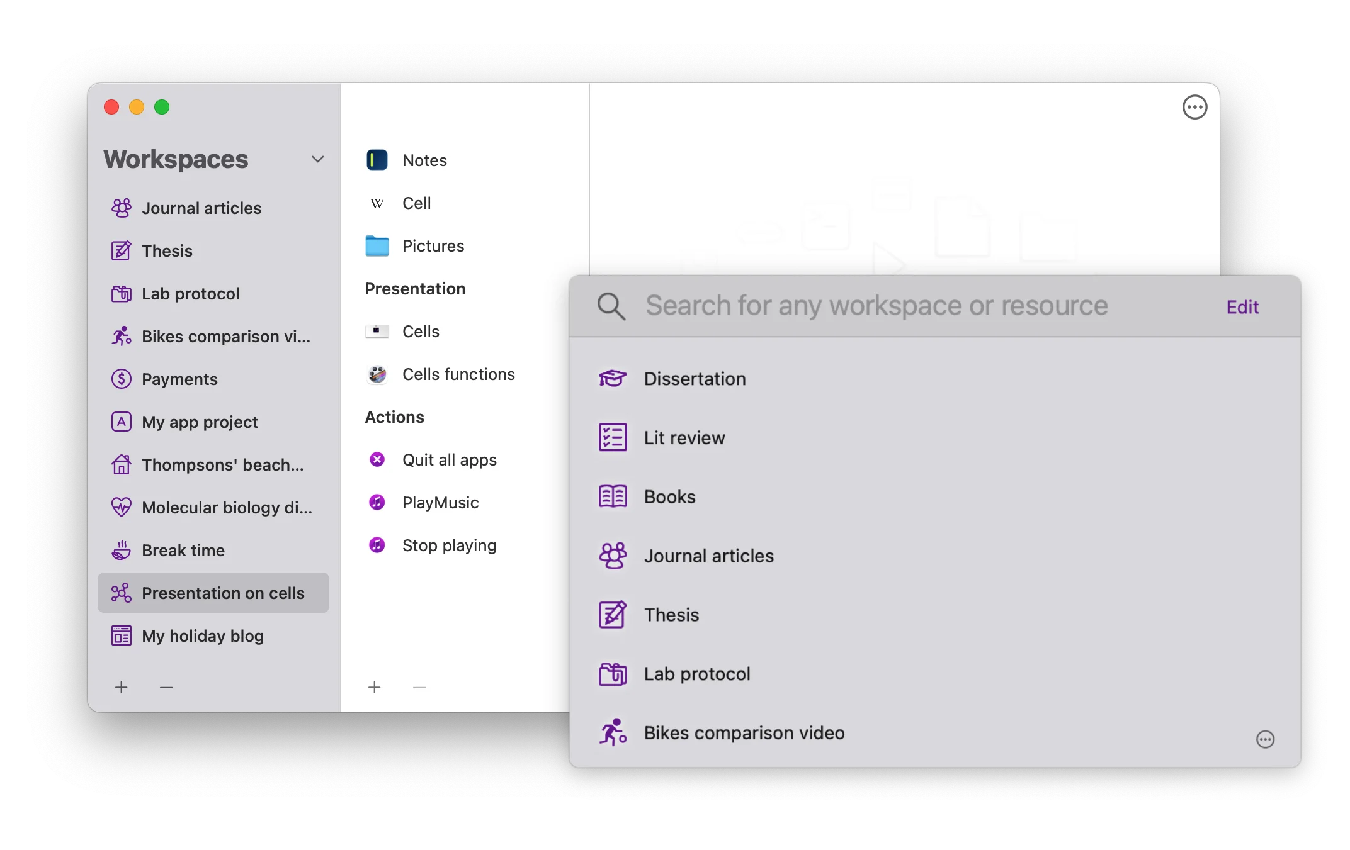
Task: Click the Quit all apps action icon
Action: pos(377,460)
